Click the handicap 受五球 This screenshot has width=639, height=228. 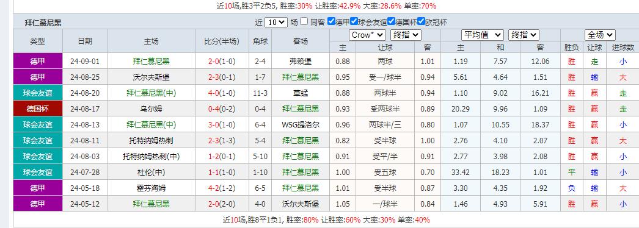click(x=385, y=173)
